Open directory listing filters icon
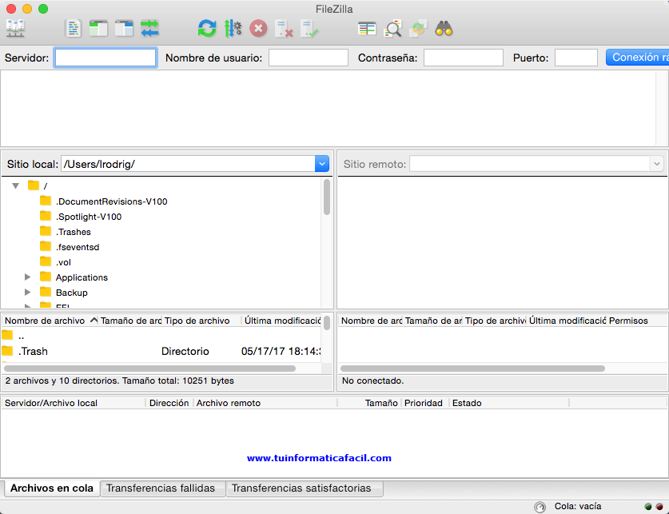The width and height of the screenshot is (669, 514). click(x=367, y=29)
